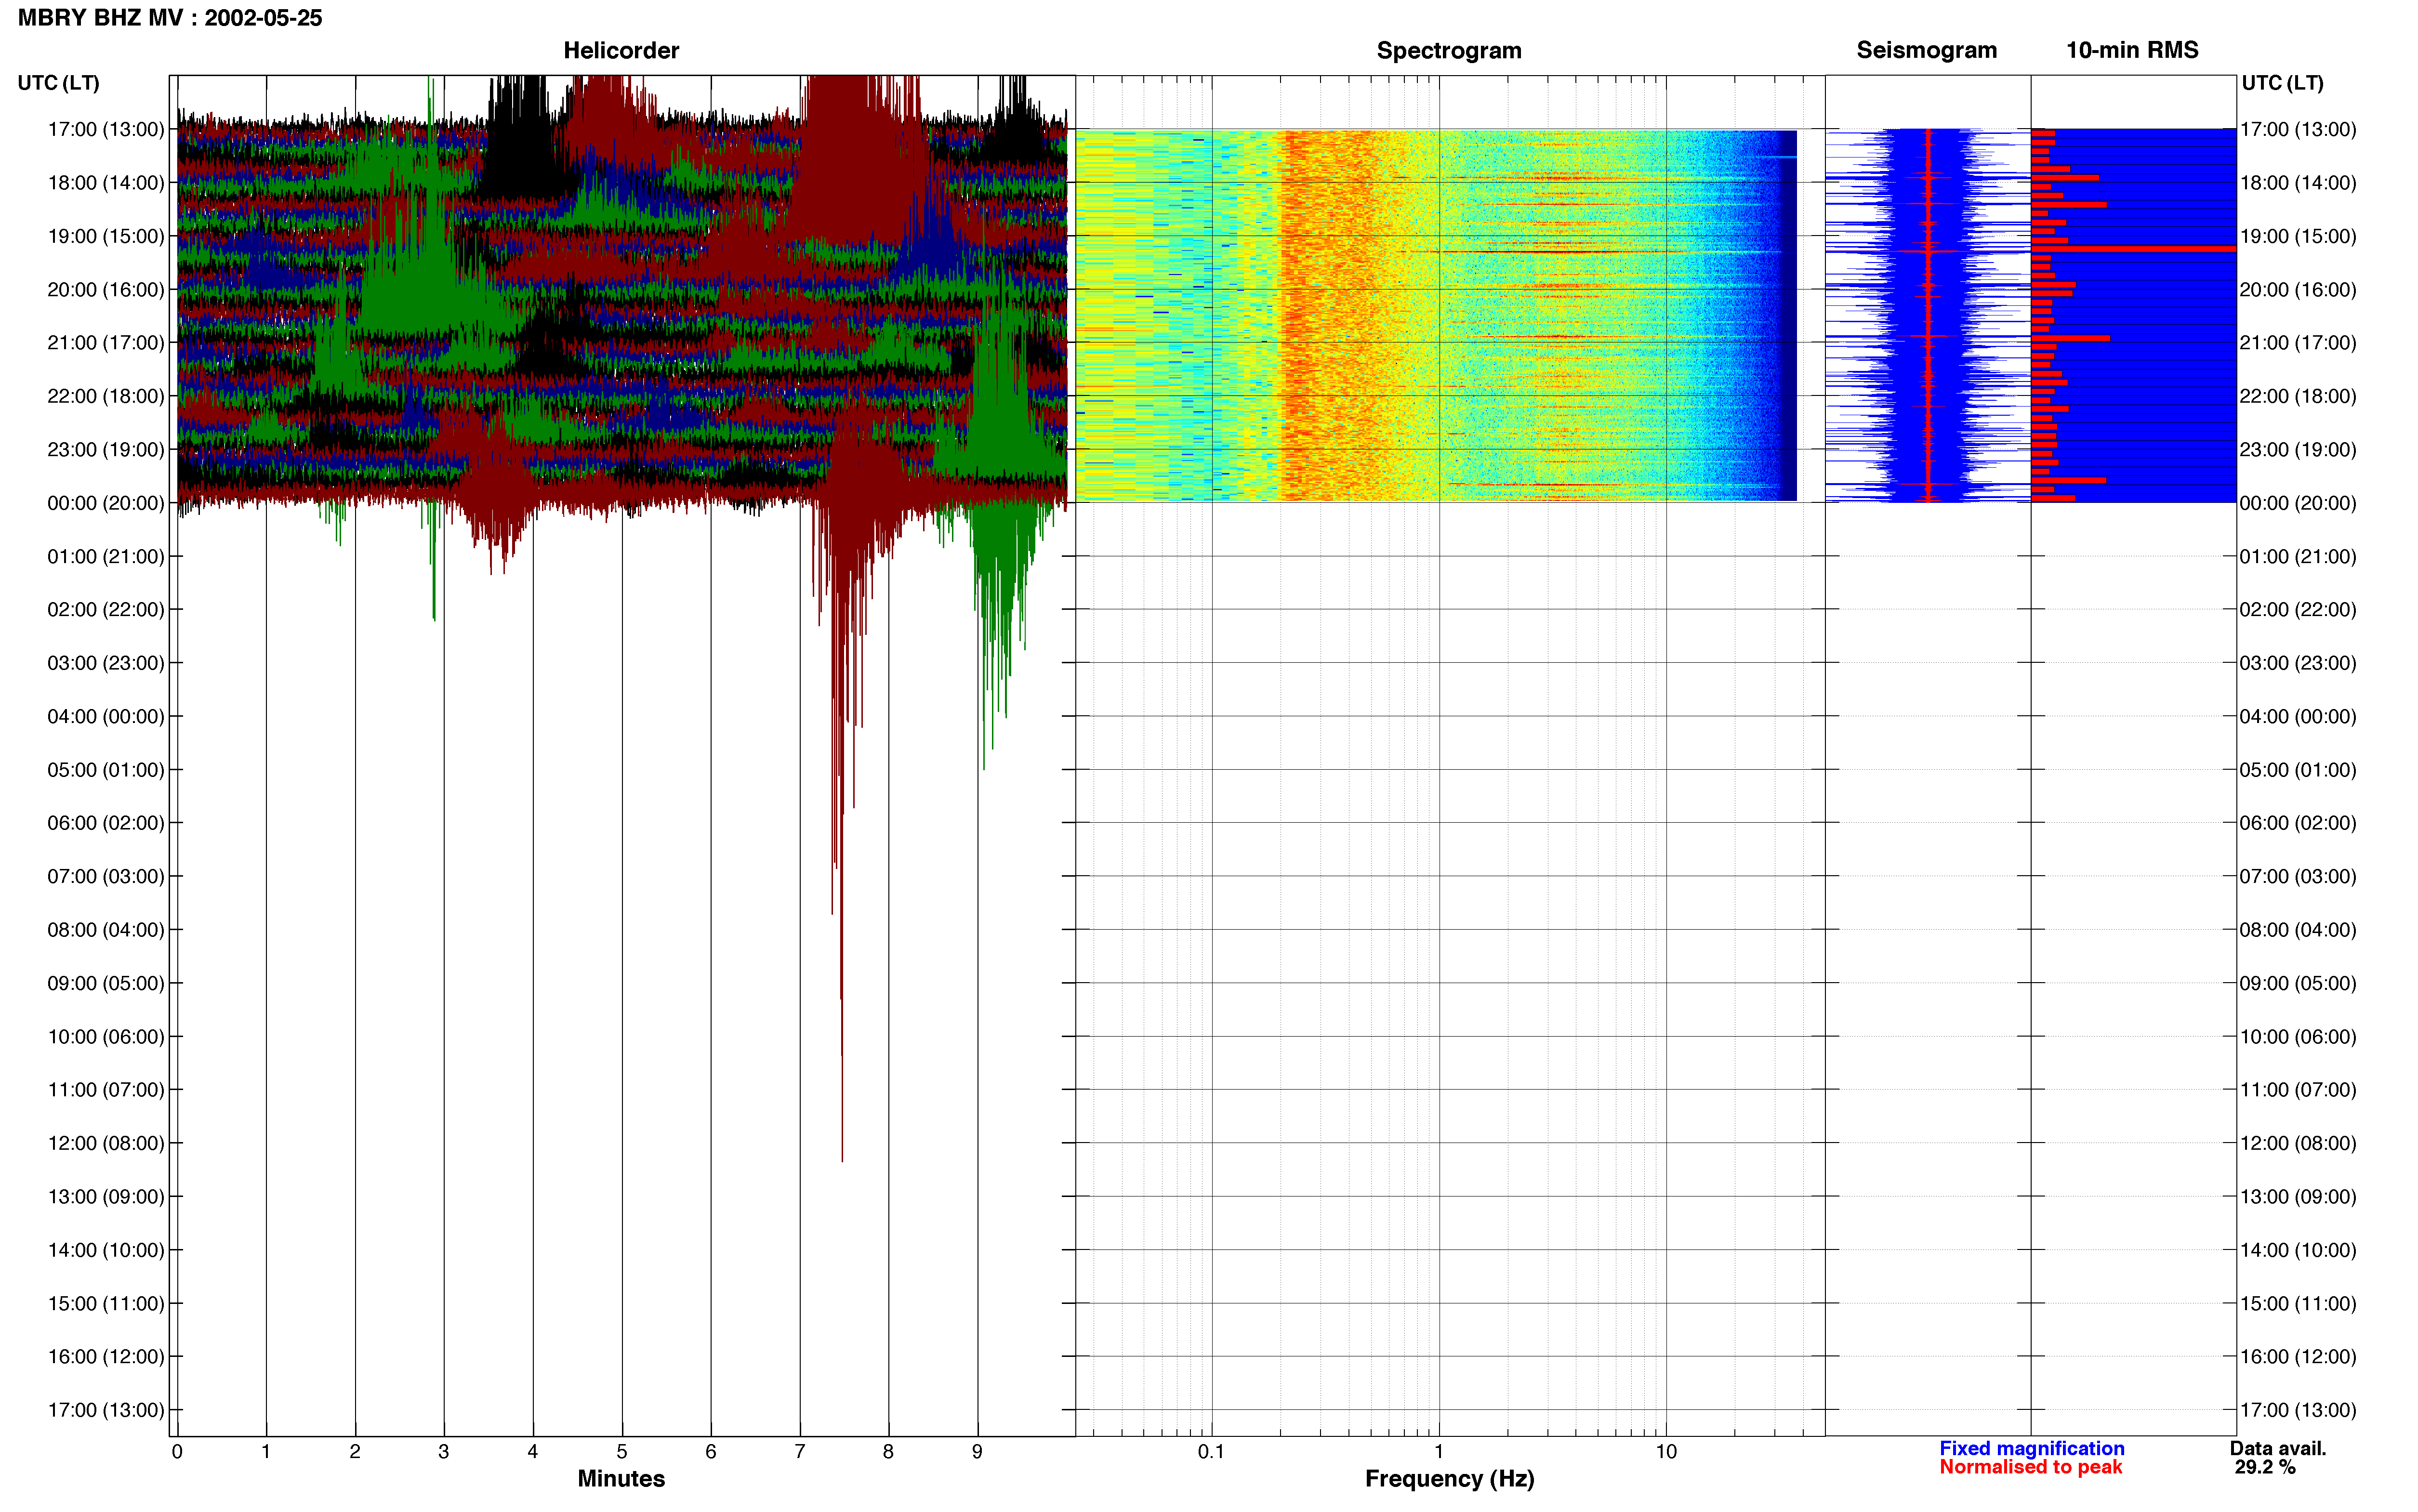Viewport: 2418px width, 1512px height.
Task: Click the Frequency (Hz) axis label
Action: coord(1449,1478)
